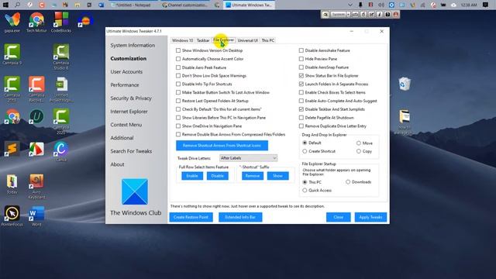The height and width of the screenshot is (279, 496).
Task: Open Tech Motiur Chrome desktop shortcut
Action: pyautogui.click(x=36, y=22)
